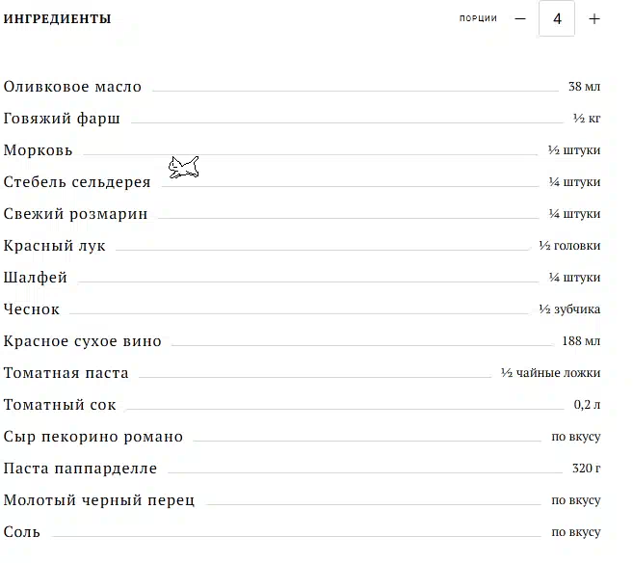Screen dimensions: 633x563
Task: Click the Томатная паста ingredient
Action: point(66,373)
